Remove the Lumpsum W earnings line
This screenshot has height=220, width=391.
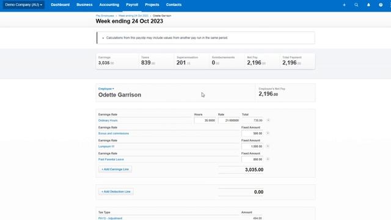click(268, 146)
